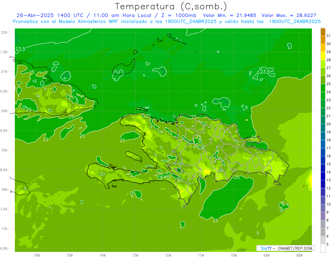
Task: Click the title "Temperatura (C,somb.)"
Action: tap(171, 6)
